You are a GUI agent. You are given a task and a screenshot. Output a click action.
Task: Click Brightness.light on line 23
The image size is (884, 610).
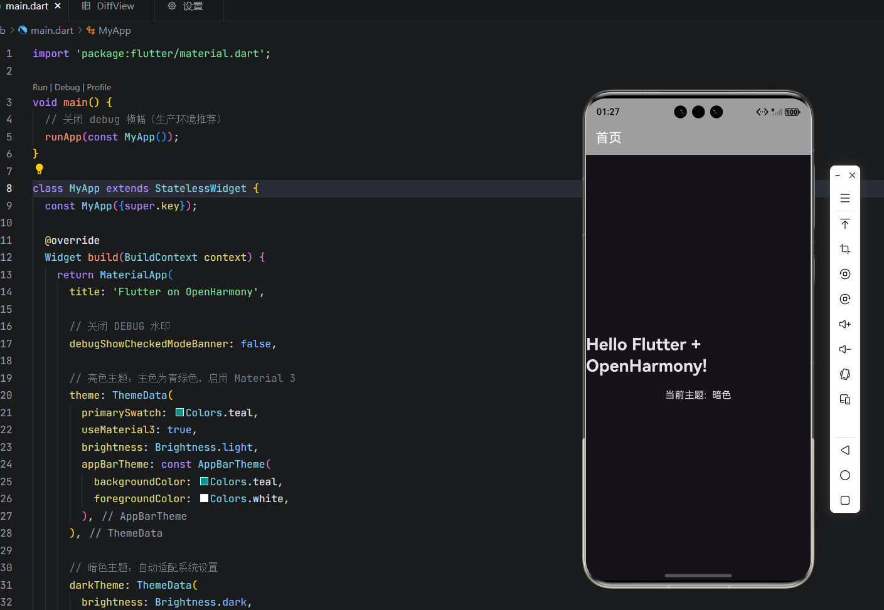point(204,447)
